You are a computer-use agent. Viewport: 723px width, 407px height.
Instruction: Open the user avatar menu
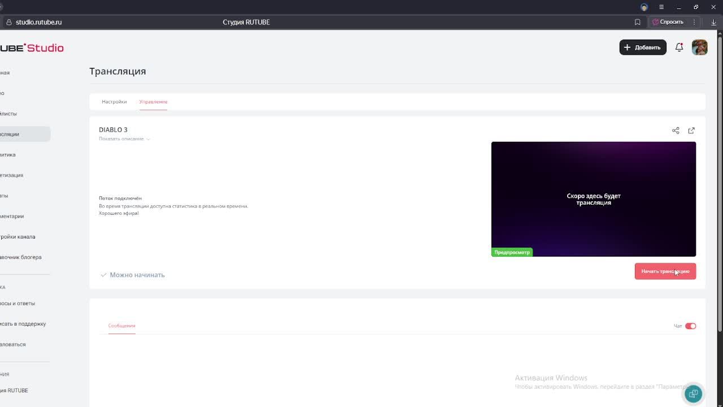coord(699,47)
